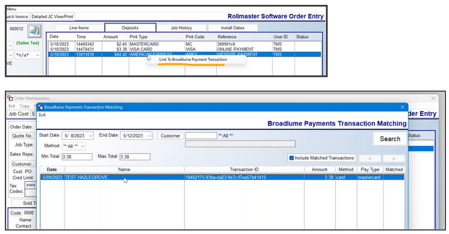
Task: Switch to the Line Items tab
Action: point(79,28)
